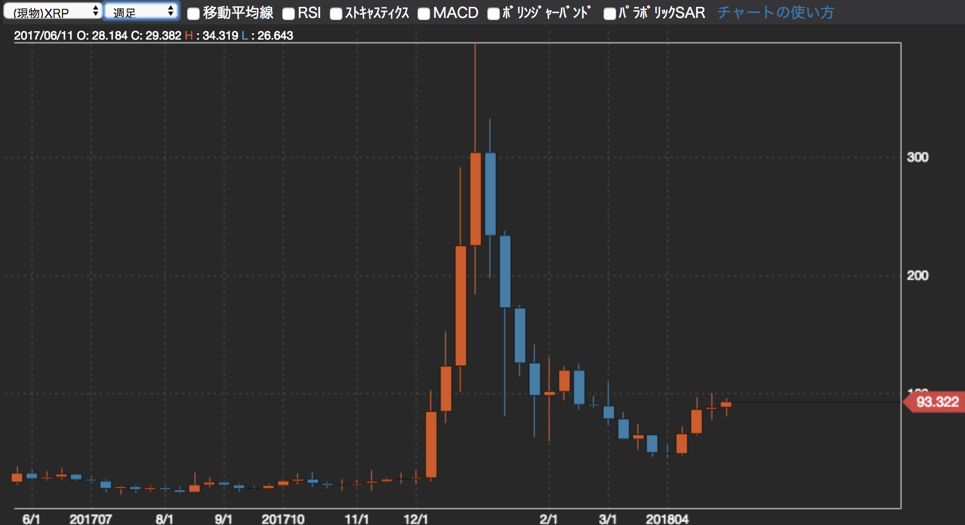
Task: Click the 201707 date axis label
Action: coord(91,519)
